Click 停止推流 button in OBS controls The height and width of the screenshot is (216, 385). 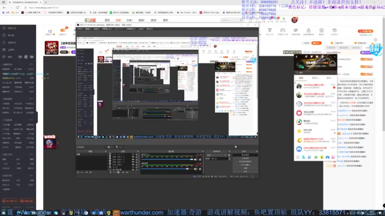(245, 155)
